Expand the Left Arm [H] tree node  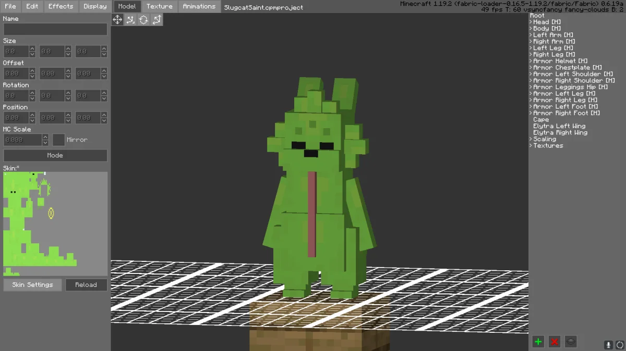[x=531, y=35]
